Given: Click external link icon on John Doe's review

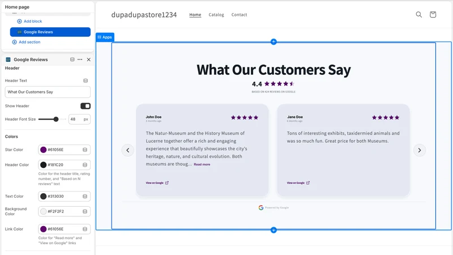Looking at the screenshot, I should coord(166,182).
